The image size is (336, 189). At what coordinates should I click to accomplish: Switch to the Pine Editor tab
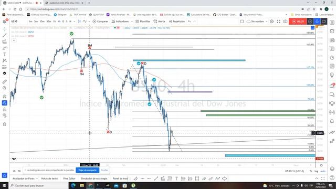(69, 178)
